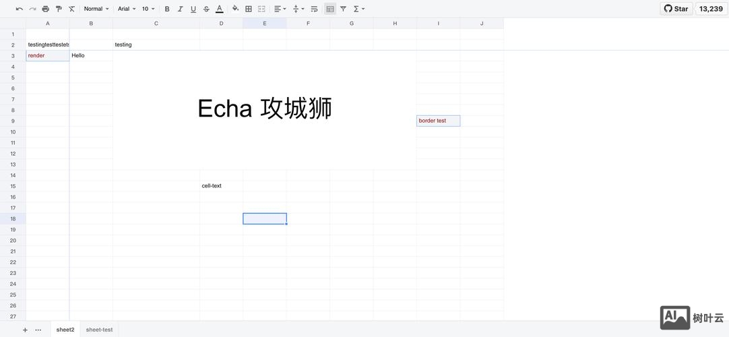This screenshot has height=337, width=729.
Task: Select column D header
Action: click(x=221, y=23)
